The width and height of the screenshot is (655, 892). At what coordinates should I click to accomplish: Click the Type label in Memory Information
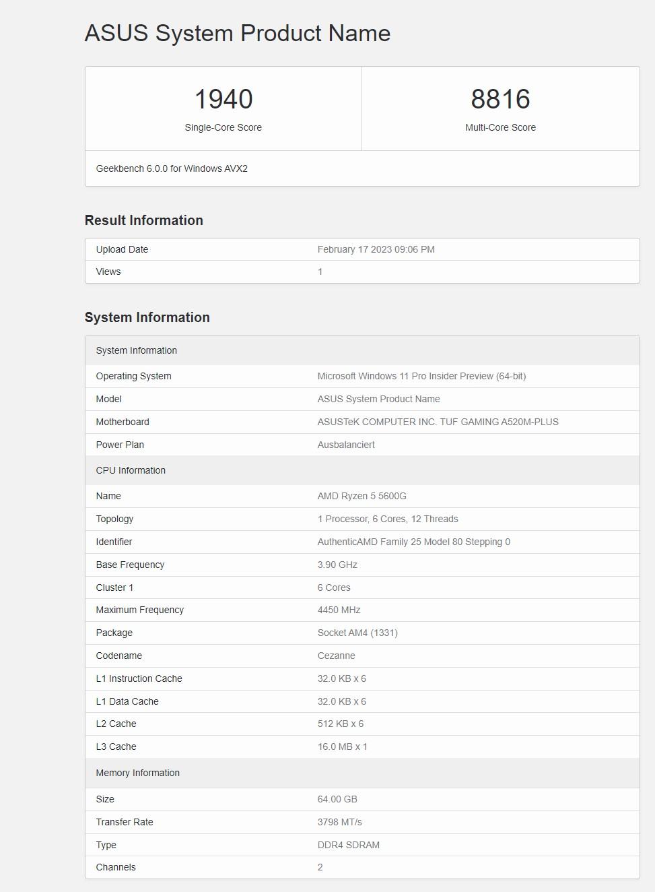(x=106, y=845)
